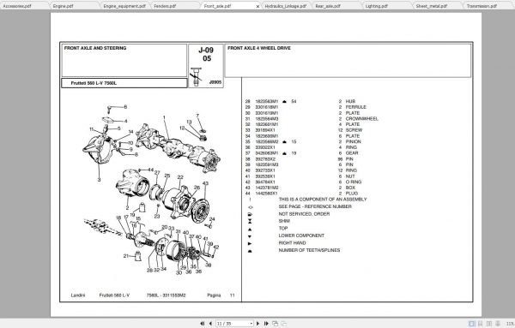Click legend entry 'SHIM'

[x=284, y=221]
